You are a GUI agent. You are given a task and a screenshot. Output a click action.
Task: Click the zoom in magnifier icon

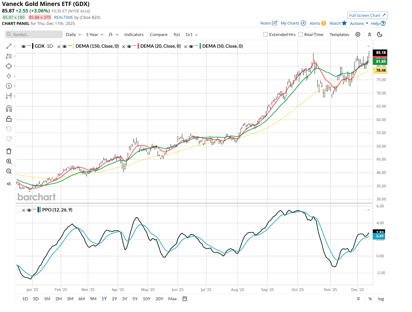[9, 161]
